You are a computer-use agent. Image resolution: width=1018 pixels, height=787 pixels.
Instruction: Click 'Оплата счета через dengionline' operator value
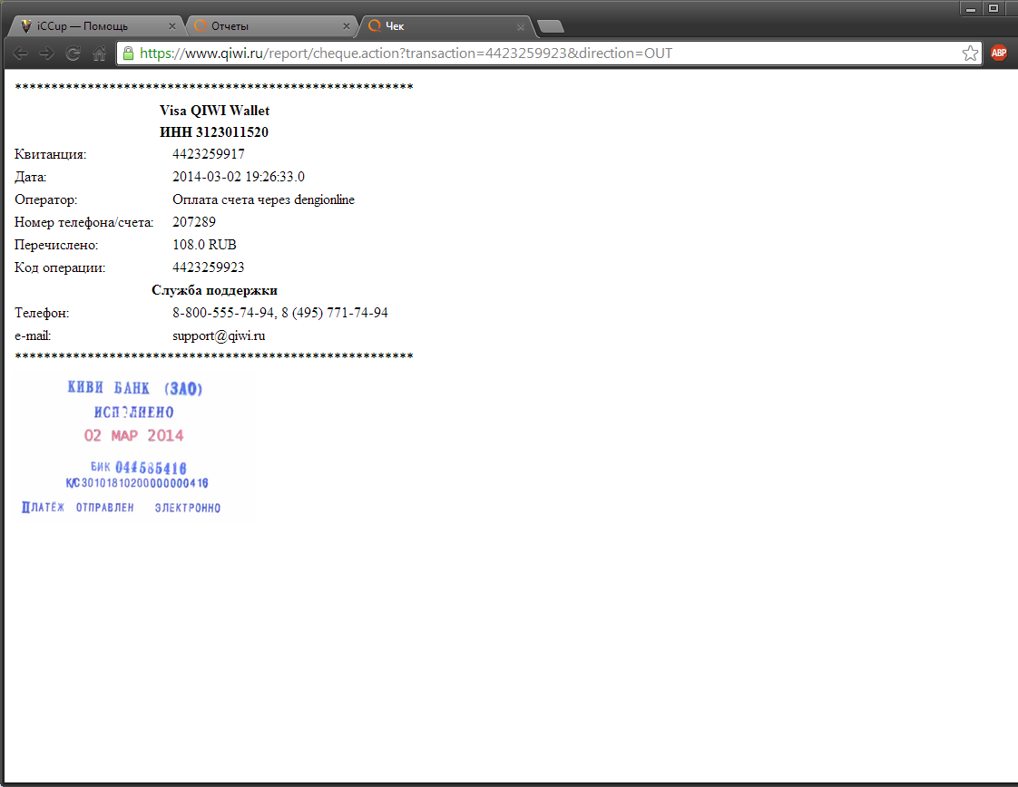point(264,199)
